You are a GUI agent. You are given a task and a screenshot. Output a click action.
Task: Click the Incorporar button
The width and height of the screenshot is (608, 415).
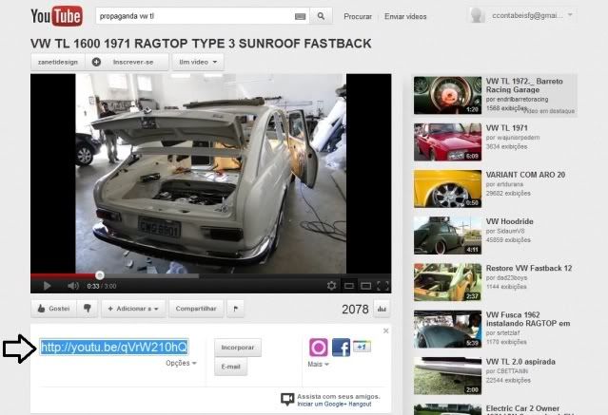(238, 348)
